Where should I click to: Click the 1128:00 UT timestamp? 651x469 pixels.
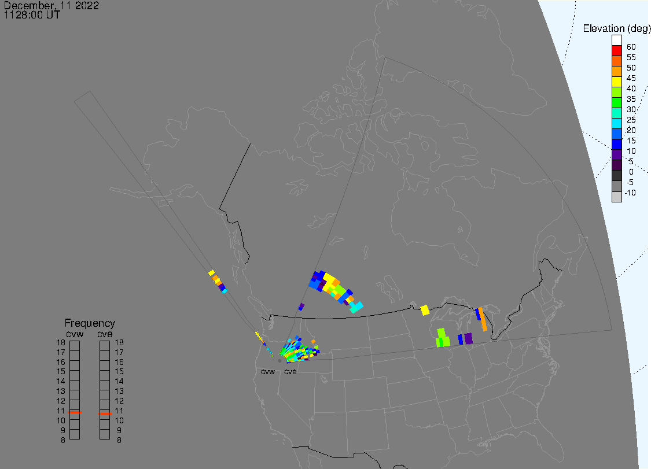click(x=32, y=16)
